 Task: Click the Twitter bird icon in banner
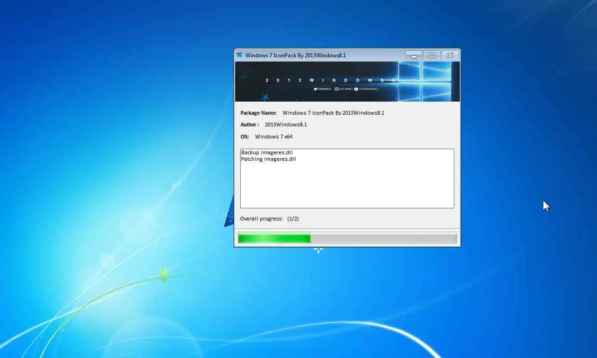[x=316, y=89]
